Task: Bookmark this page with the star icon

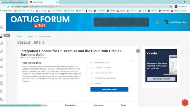Action: pos(171,7)
